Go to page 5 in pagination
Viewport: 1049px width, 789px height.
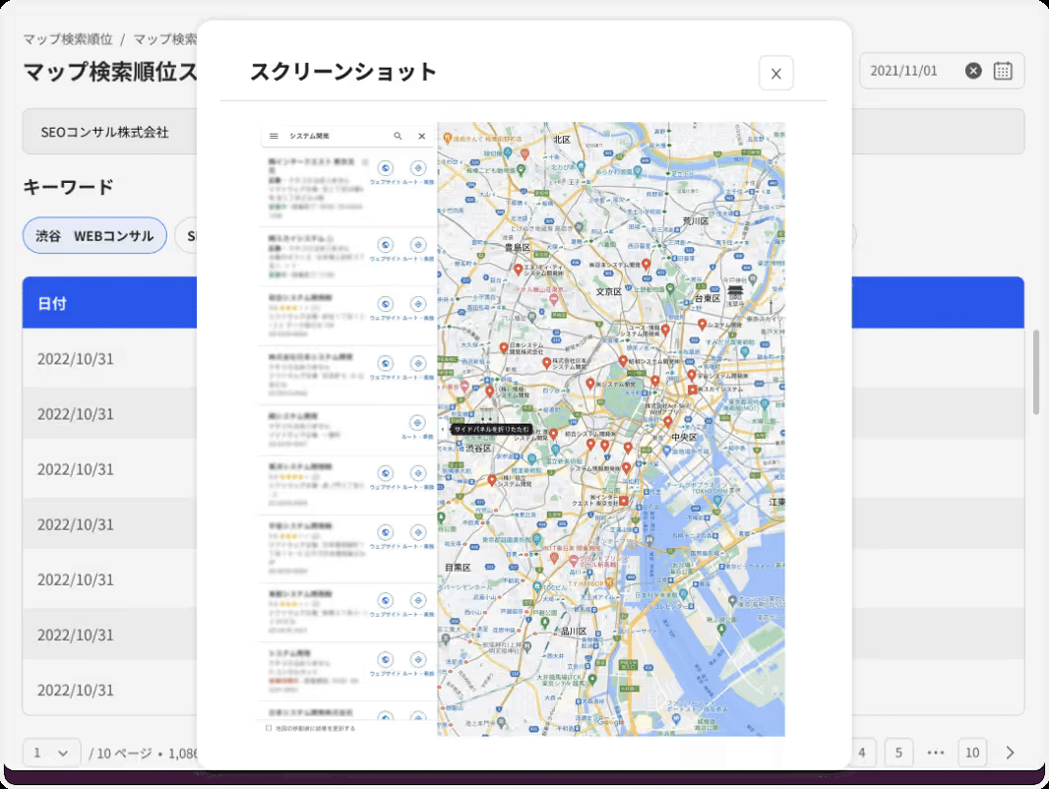click(898, 753)
